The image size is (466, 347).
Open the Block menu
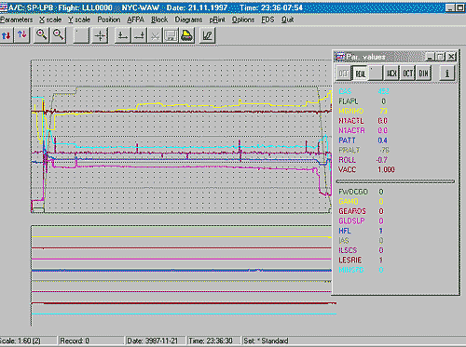[x=159, y=20]
